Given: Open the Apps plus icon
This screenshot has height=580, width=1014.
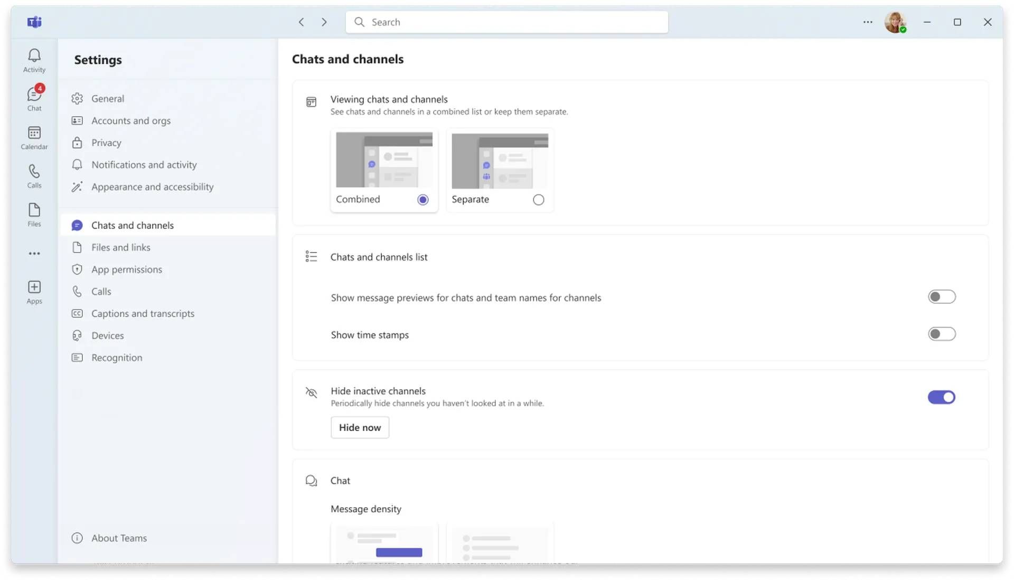Looking at the screenshot, I should (x=34, y=292).
